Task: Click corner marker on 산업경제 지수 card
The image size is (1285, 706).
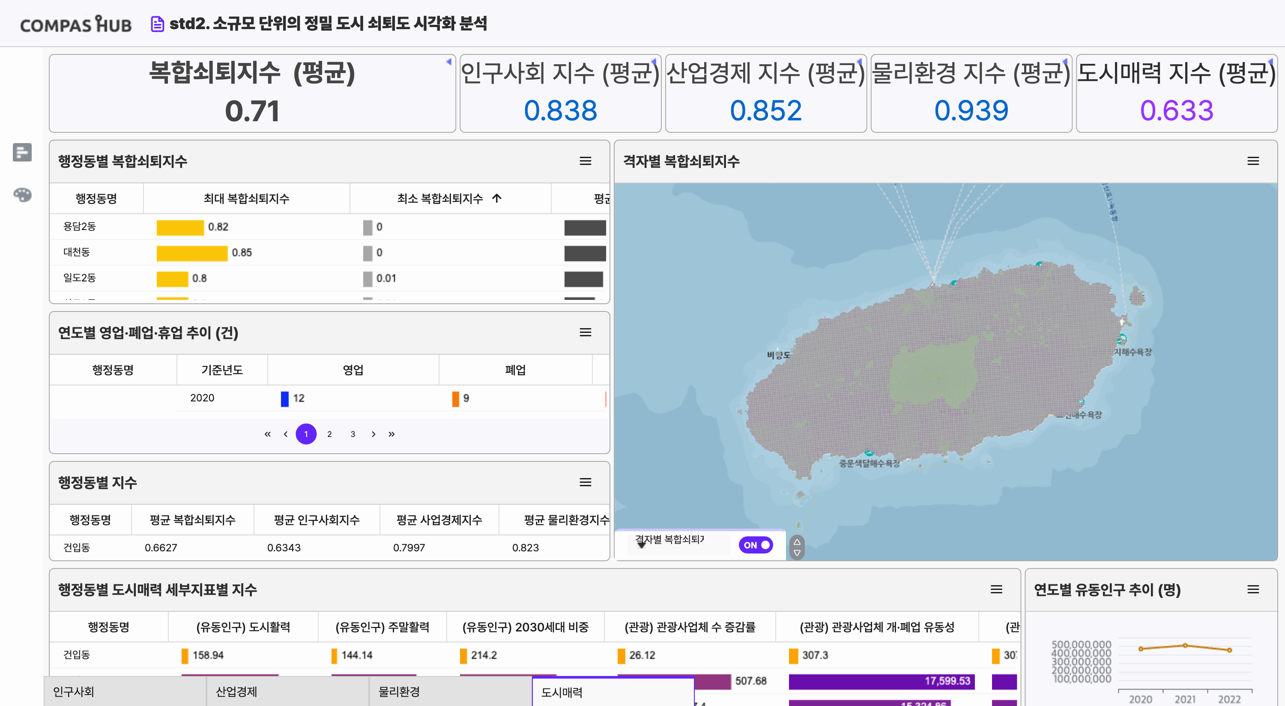Action: tap(860, 62)
